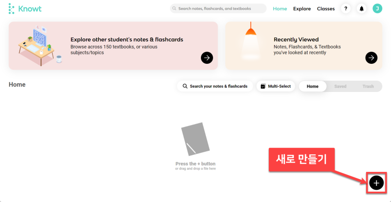Switch to the Saved tab
Screen dimensions: 391x202
[x=340, y=86]
